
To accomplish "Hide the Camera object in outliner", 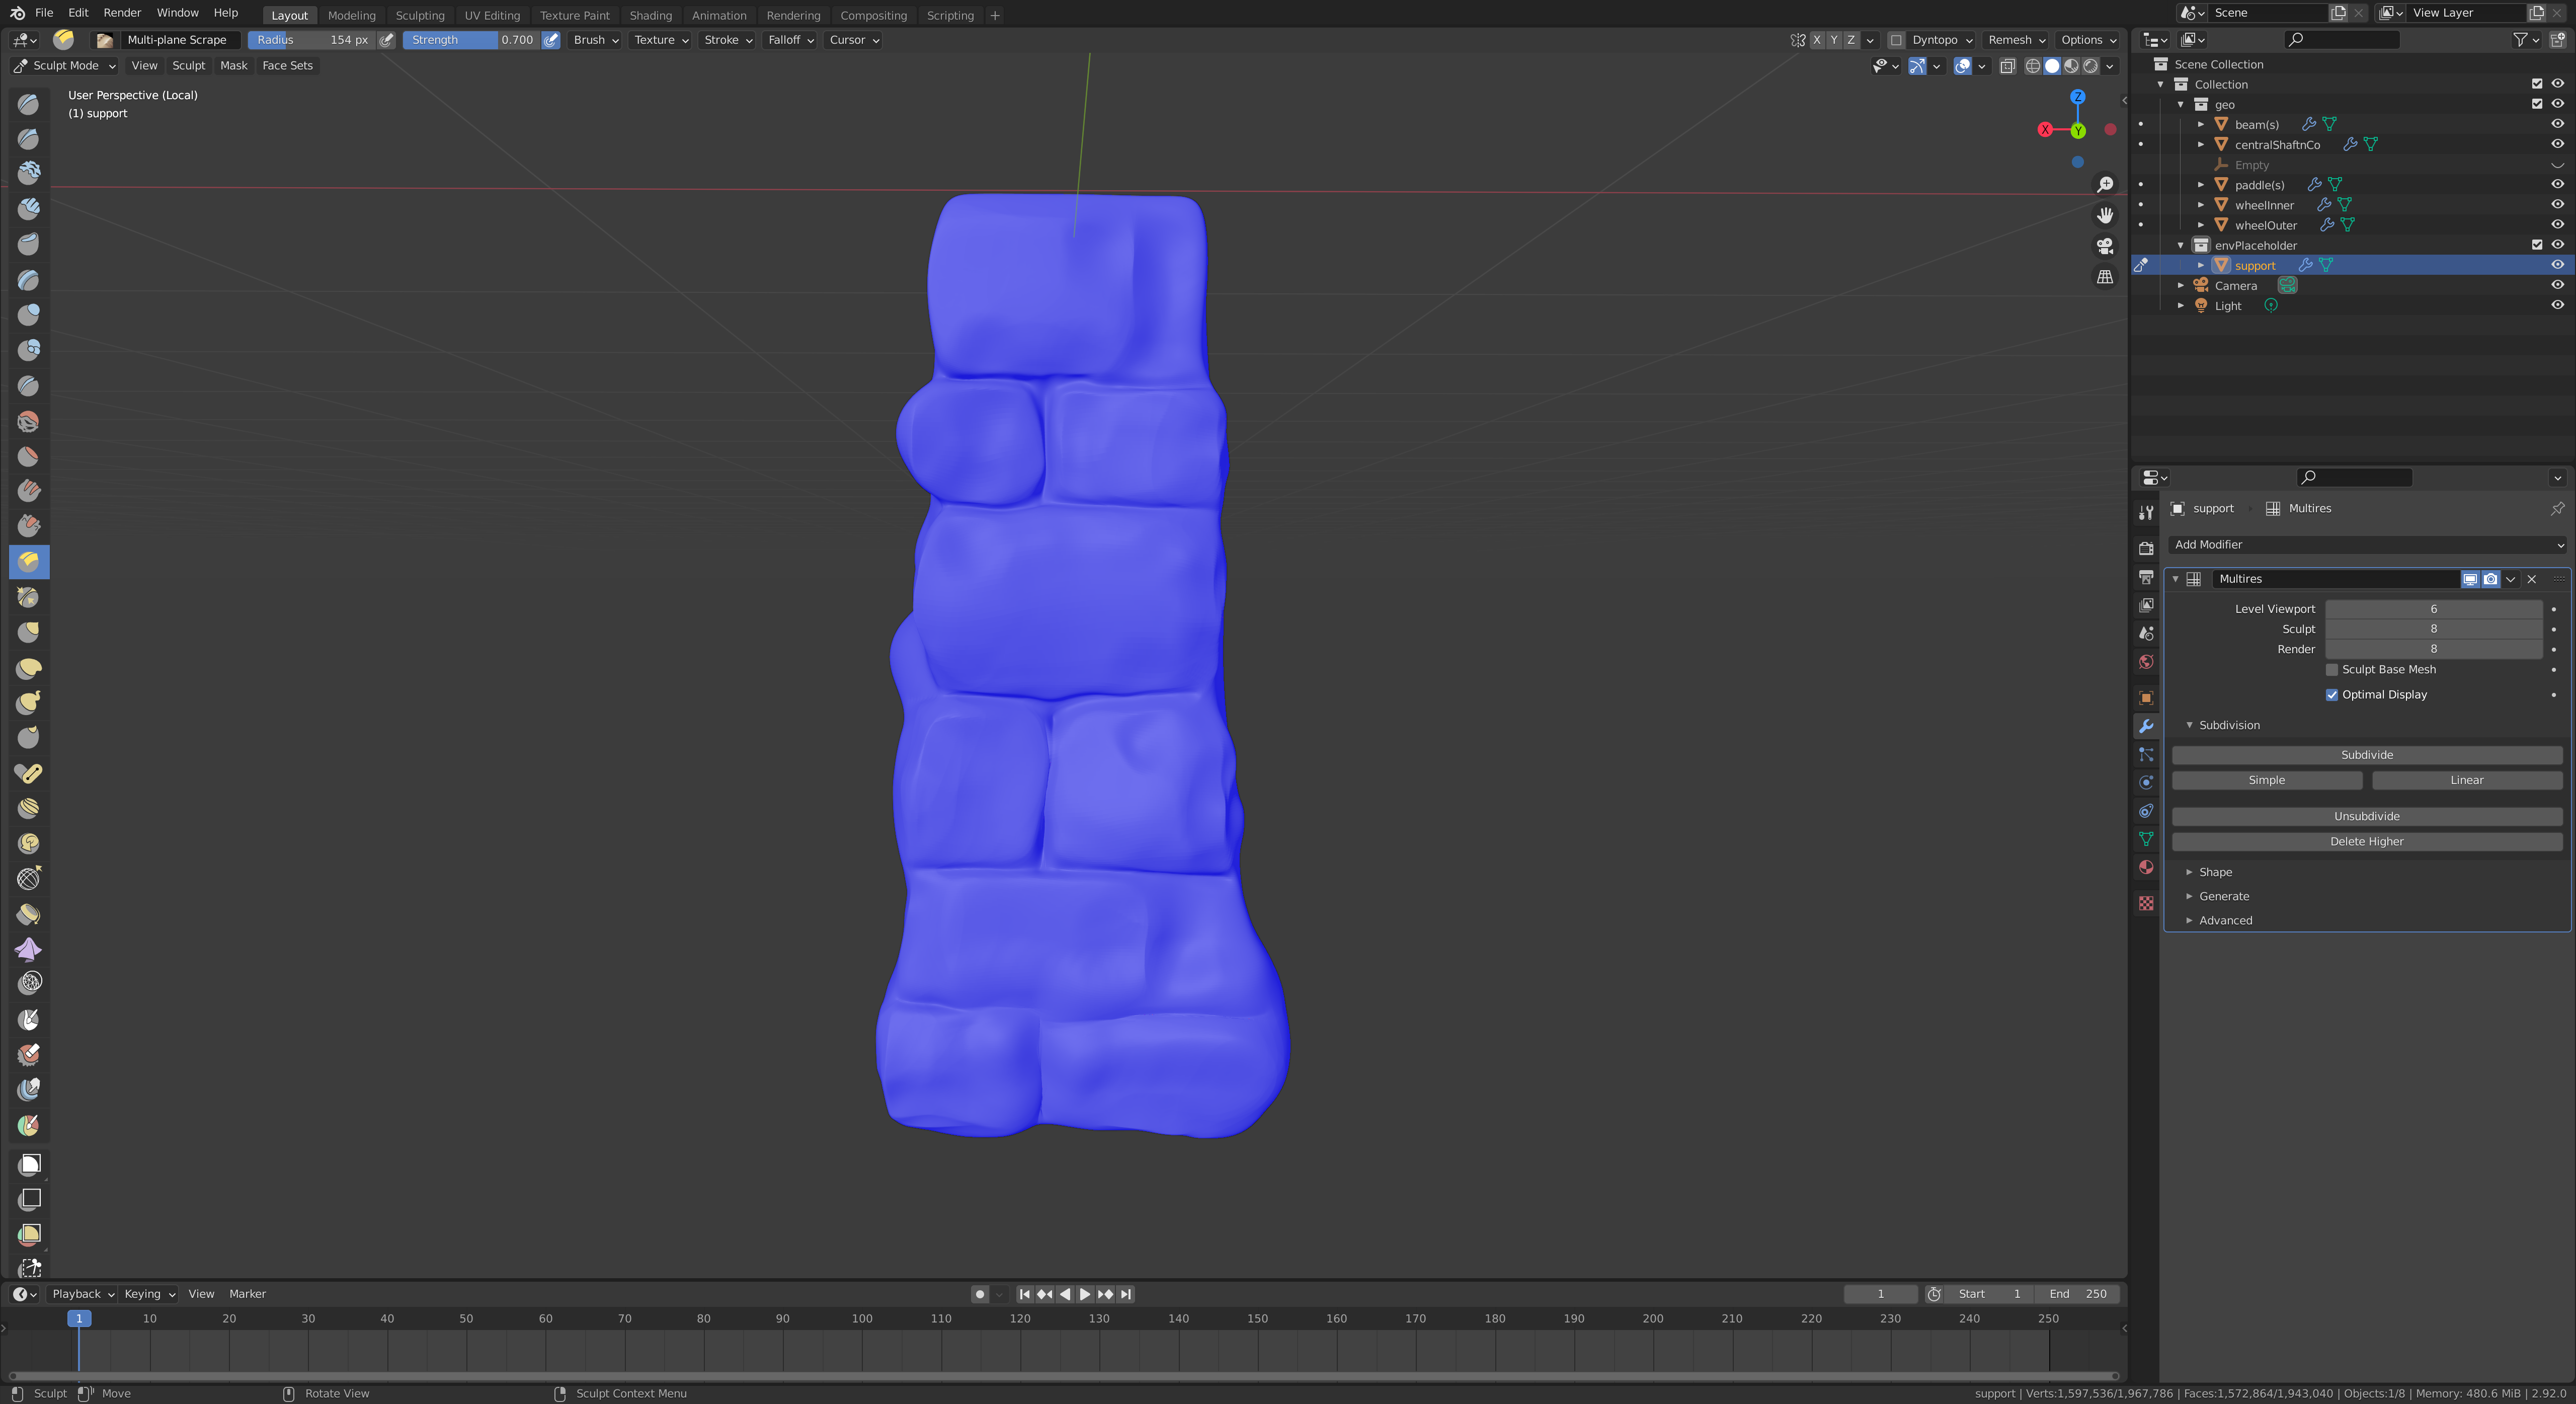I will point(2557,285).
